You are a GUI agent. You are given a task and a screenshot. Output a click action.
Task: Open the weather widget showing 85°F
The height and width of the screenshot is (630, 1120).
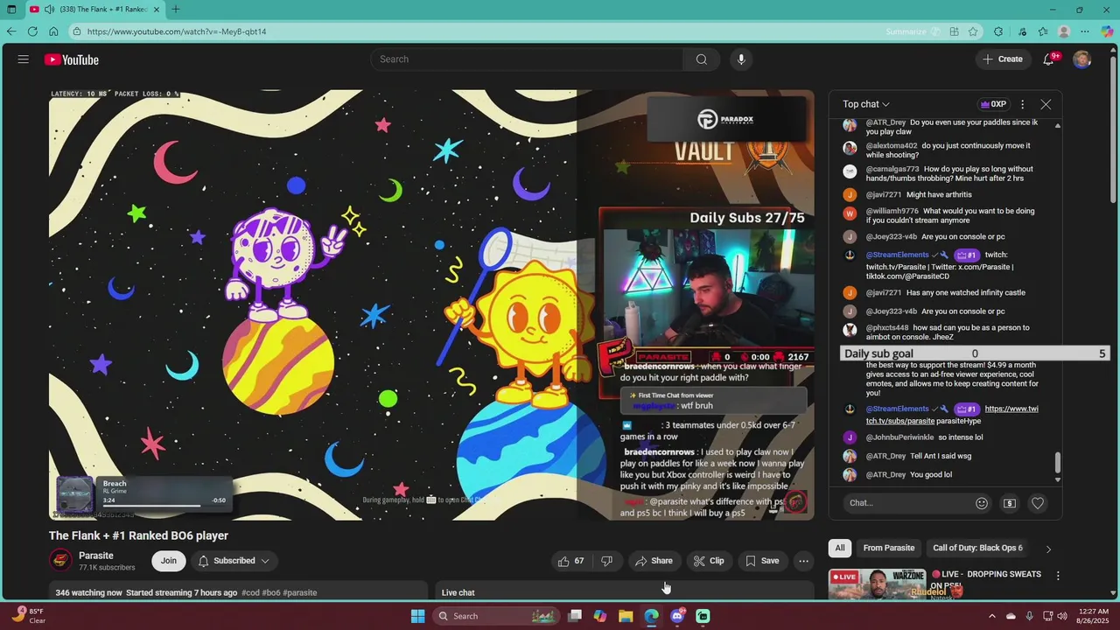click(29, 616)
